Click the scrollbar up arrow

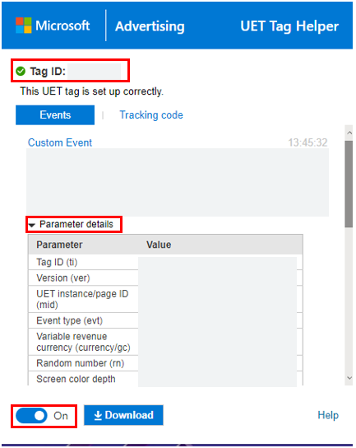(349, 133)
